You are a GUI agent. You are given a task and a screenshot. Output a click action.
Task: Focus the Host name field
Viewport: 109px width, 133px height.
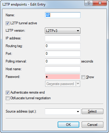point(63,69)
